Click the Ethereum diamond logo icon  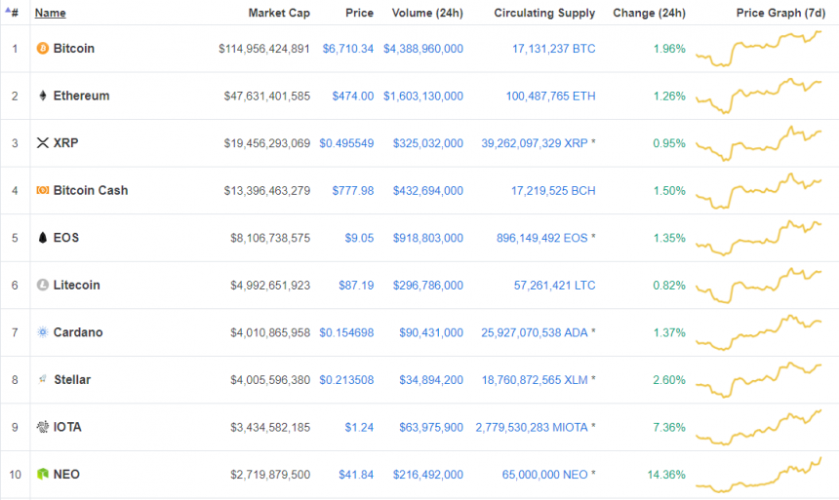point(43,96)
